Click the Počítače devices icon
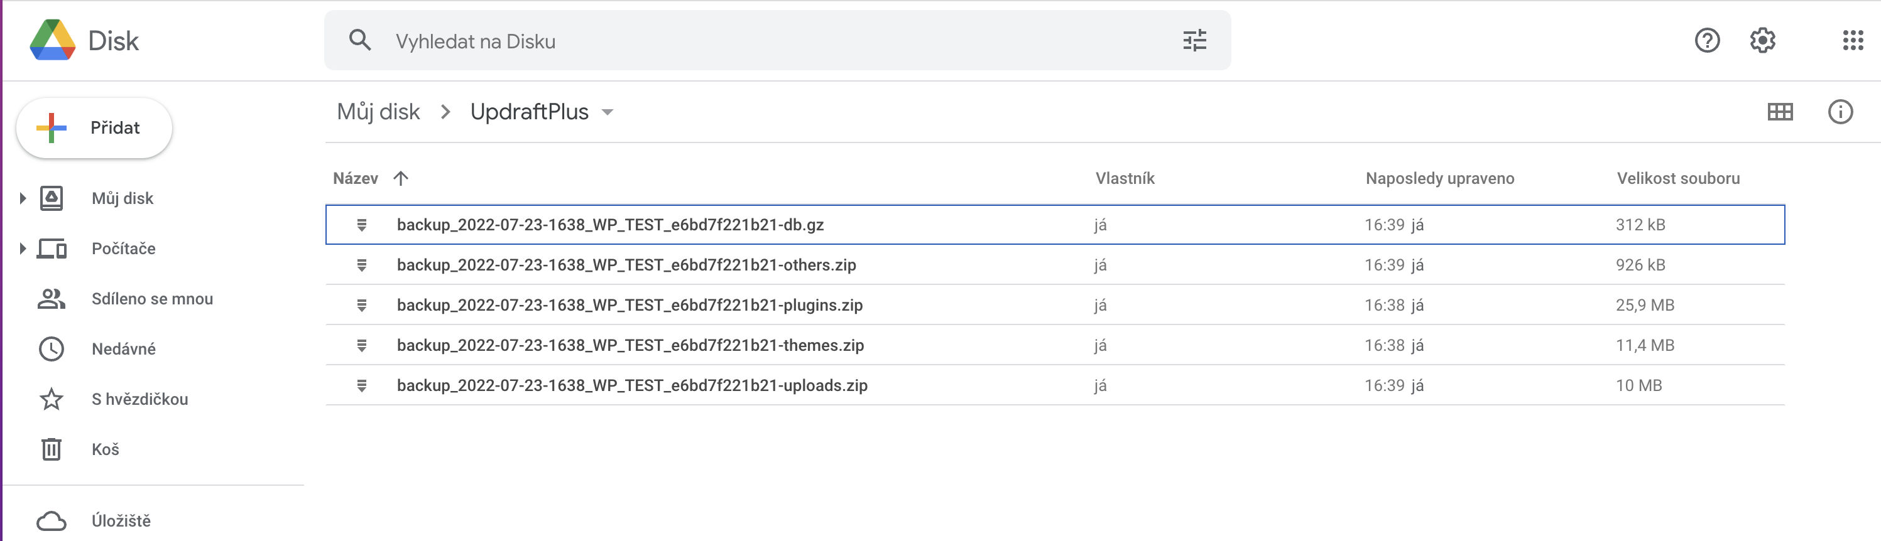The width and height of the screenshot is (1881, 541). click(x=51, y=249)
